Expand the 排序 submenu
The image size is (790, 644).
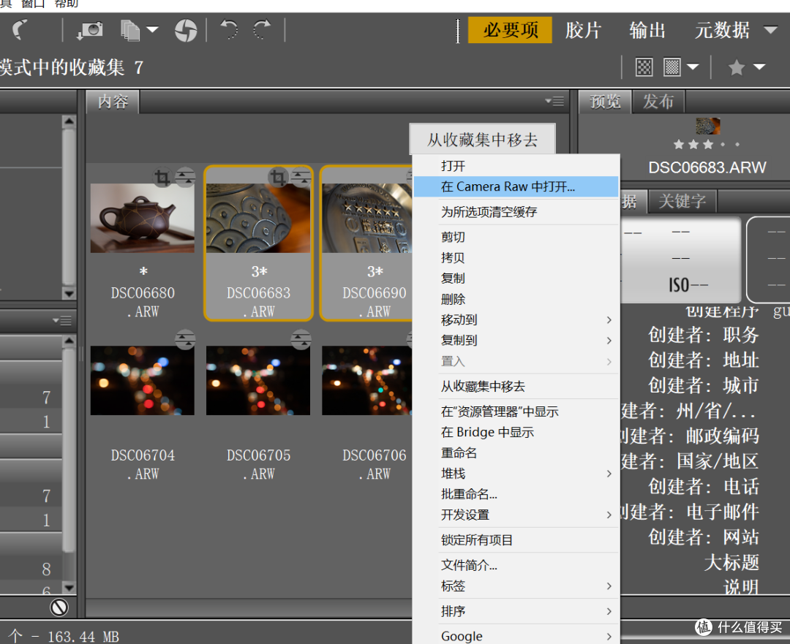click(x=516, y=611)
